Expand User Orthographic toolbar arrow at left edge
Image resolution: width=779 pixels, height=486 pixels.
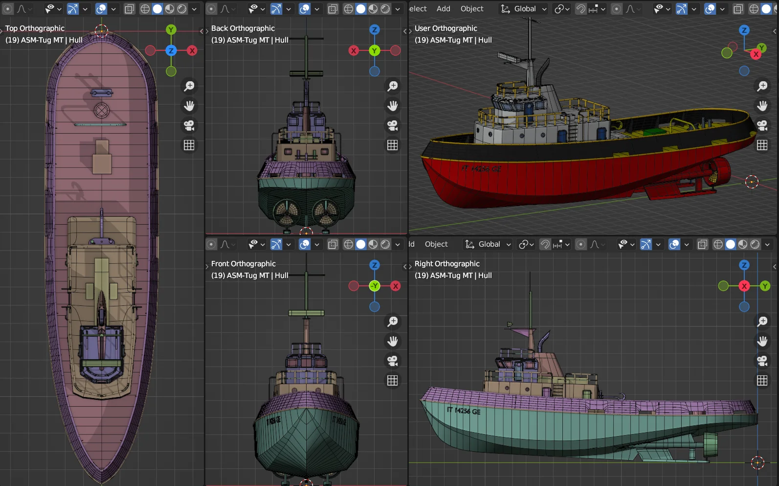coord(410,31)
